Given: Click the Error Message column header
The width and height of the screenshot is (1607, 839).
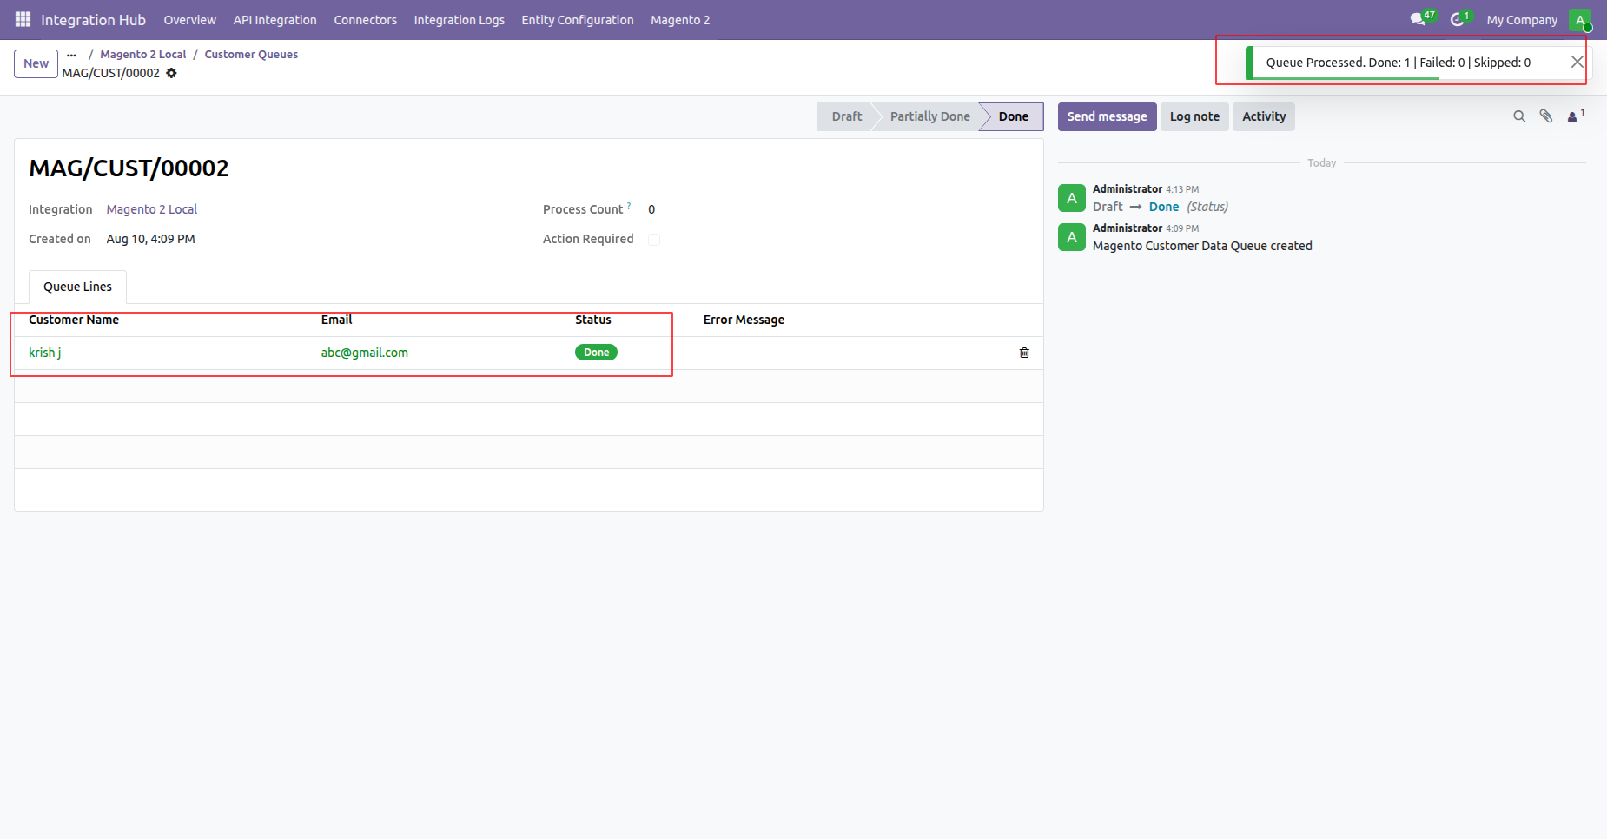Looking at the screenshot, I should click(x=744, y=320).
